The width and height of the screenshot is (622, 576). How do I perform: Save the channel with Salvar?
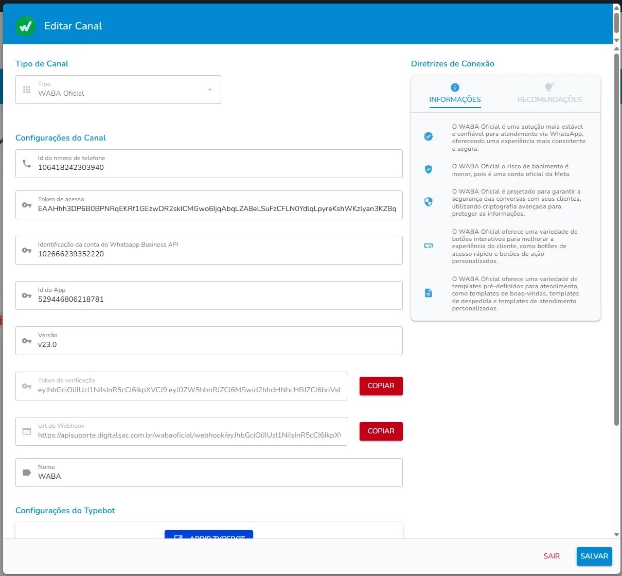tap(594, 556)
